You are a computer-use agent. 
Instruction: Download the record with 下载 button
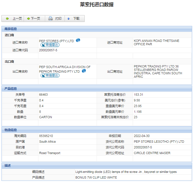tap(74, 19)
